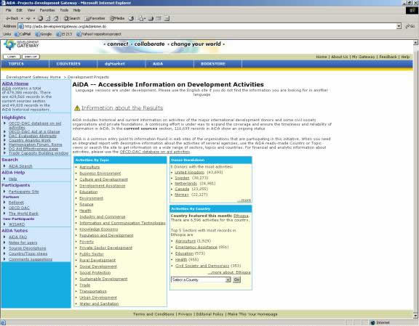This screenshot has width=419, height=326.
Task: Open the View menu
Action: pos(31,10)
